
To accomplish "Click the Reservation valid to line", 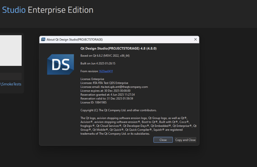I will point(107,99).
